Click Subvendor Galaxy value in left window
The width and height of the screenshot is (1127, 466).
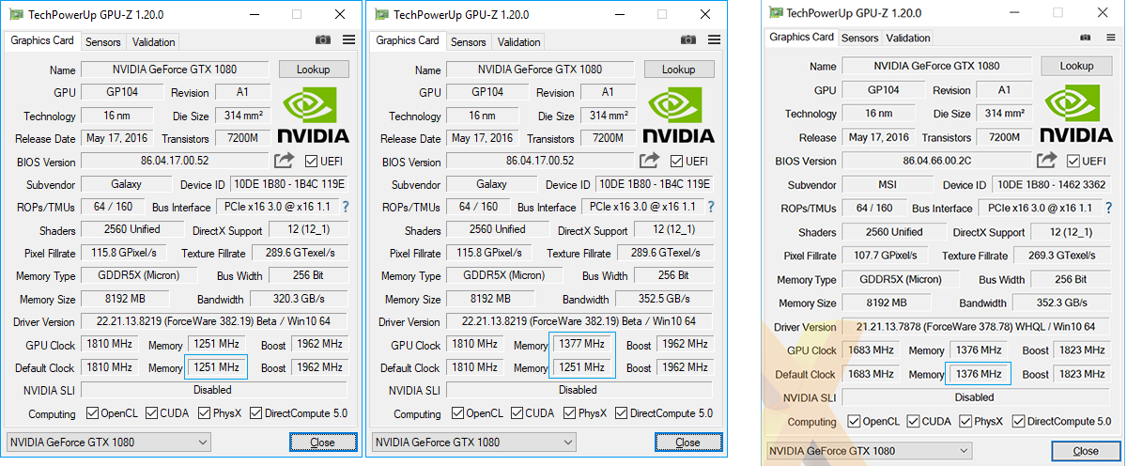[126, 184]
